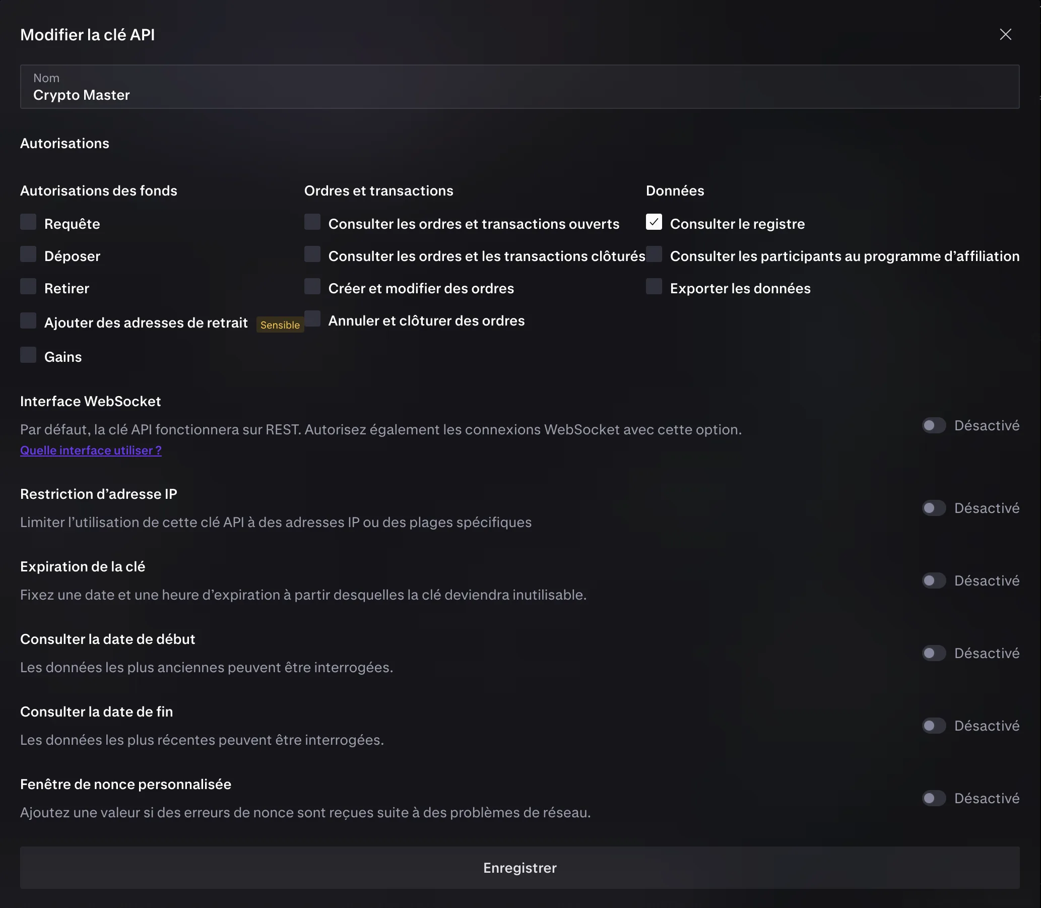The width and height of the screenshot is (1041, 908).
Task: Click the Autorisations section title
Action: point(65,144)
